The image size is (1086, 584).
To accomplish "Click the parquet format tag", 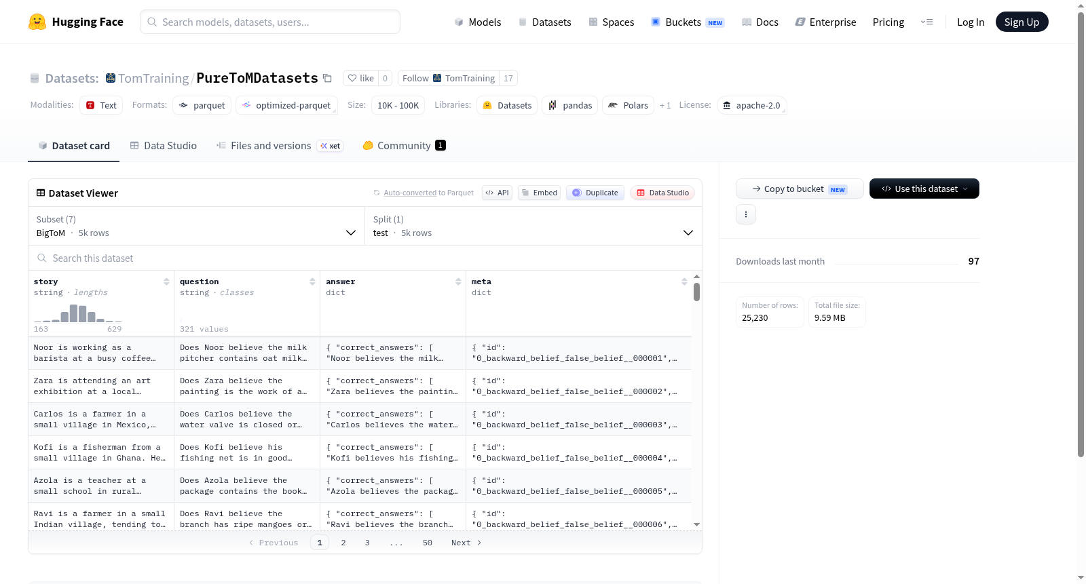I will 202,105.
